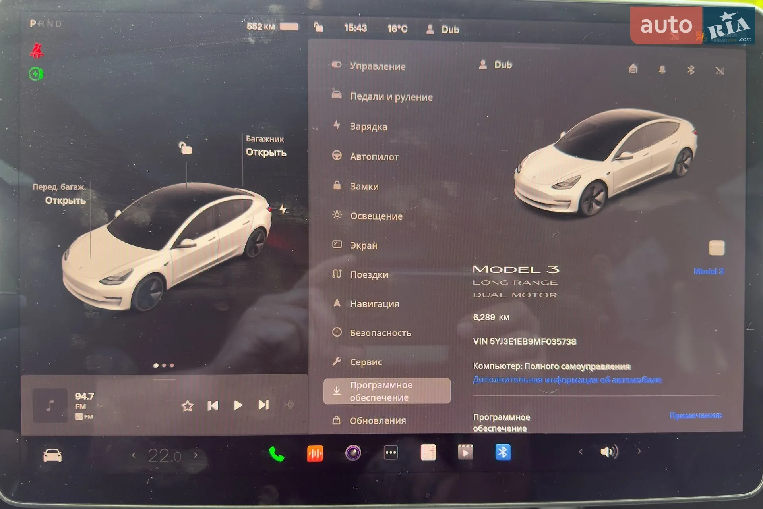Viewport: 763px width, 509px height.
Task: Open the Примечания release notes link
Action: tap(696, 415)
